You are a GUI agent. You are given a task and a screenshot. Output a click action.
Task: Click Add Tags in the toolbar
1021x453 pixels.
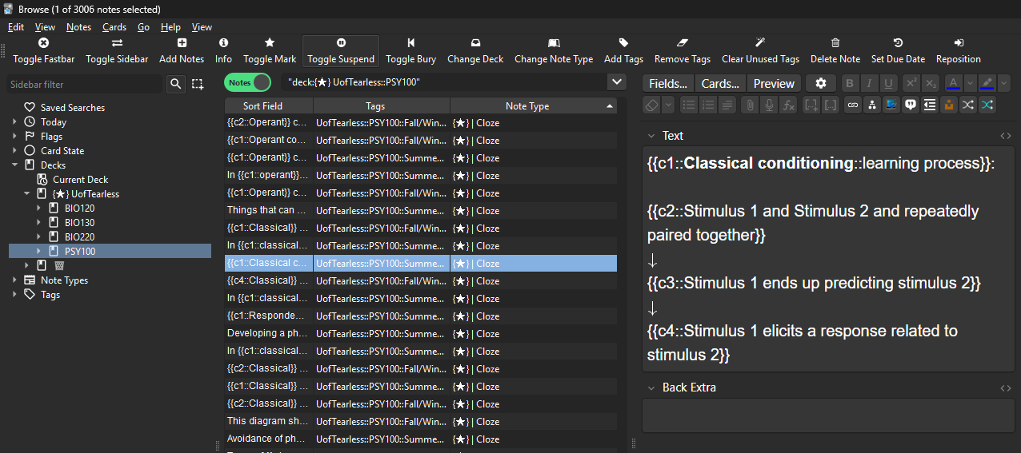pyautogui.click(x=623, y=51)
